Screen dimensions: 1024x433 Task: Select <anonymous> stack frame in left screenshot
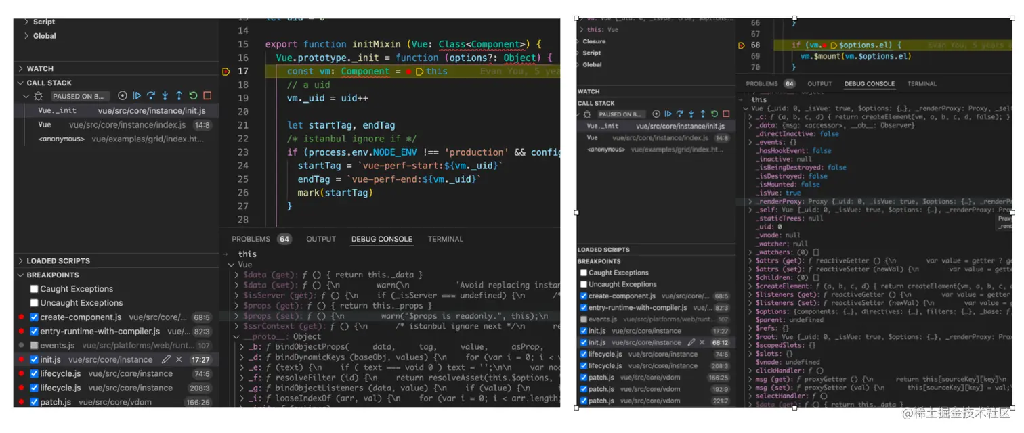[116, 139]
